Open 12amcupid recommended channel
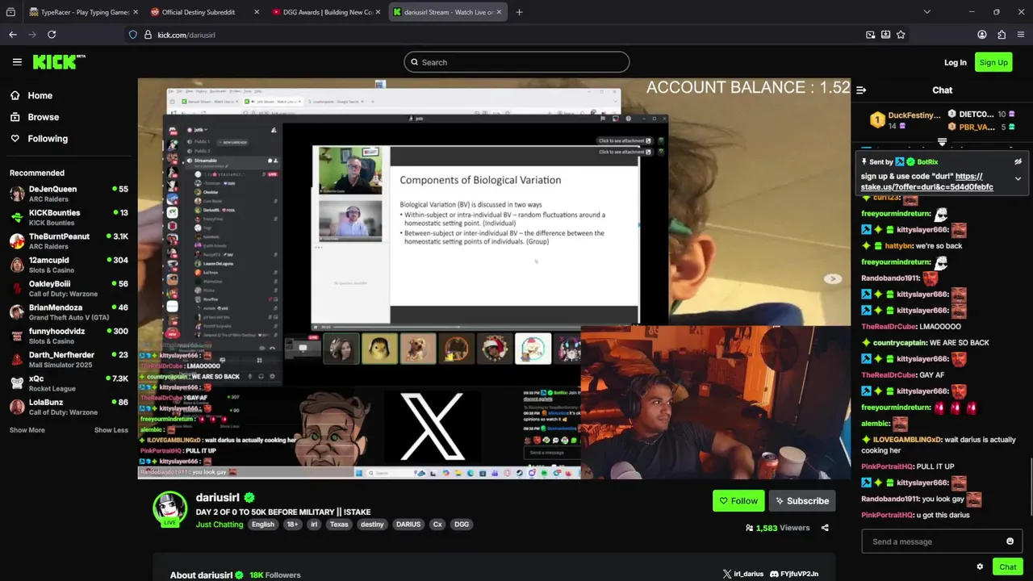This screenshot has height=581, width=1033. click(x=69, y=265)
